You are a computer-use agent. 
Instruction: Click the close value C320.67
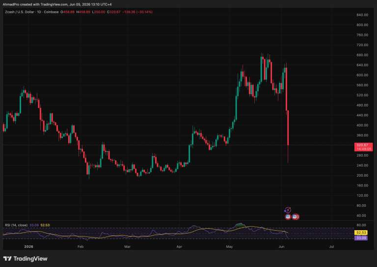(x=114, y=12)
